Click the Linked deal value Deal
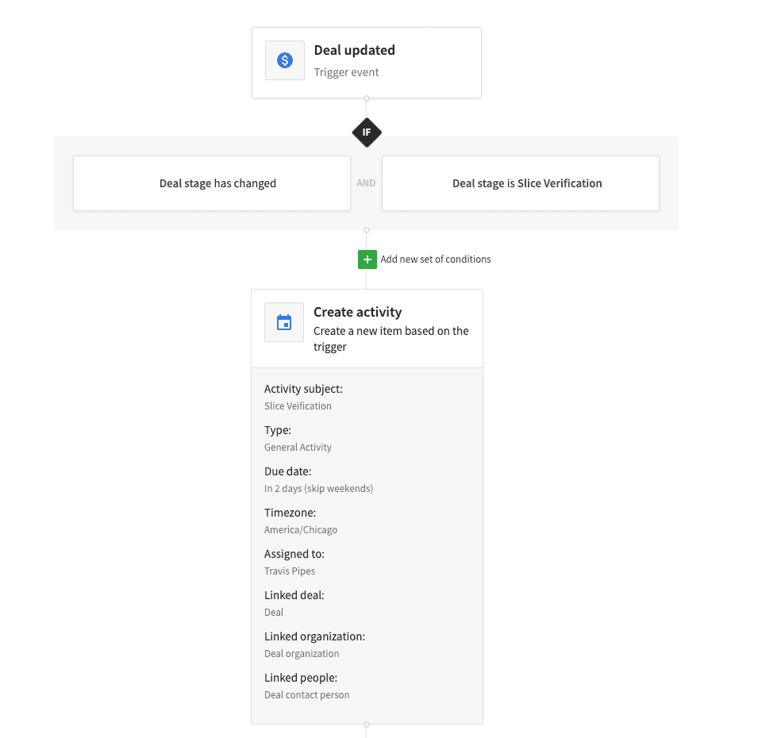This screenshot has width=781, height=738. click(274, 613)
